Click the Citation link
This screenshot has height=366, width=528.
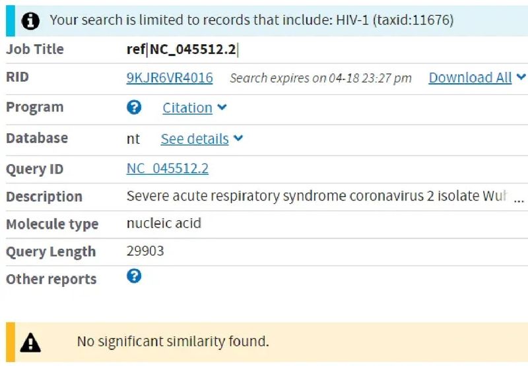point(187,108)
